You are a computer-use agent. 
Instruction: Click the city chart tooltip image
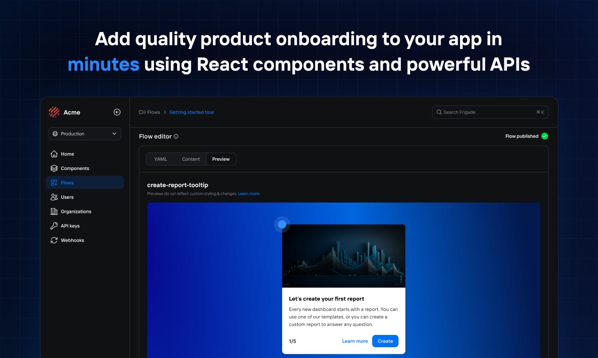click(x=344, y=256)
